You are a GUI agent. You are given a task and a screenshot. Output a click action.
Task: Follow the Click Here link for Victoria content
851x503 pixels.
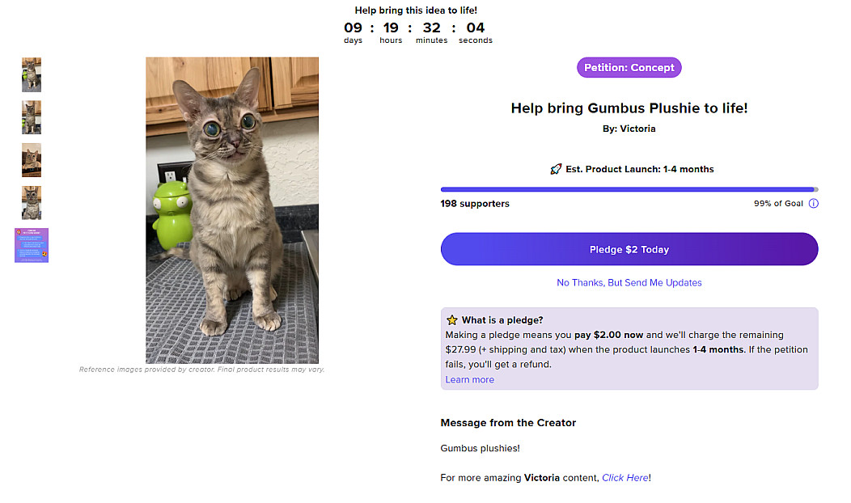[x=624, y=478]
